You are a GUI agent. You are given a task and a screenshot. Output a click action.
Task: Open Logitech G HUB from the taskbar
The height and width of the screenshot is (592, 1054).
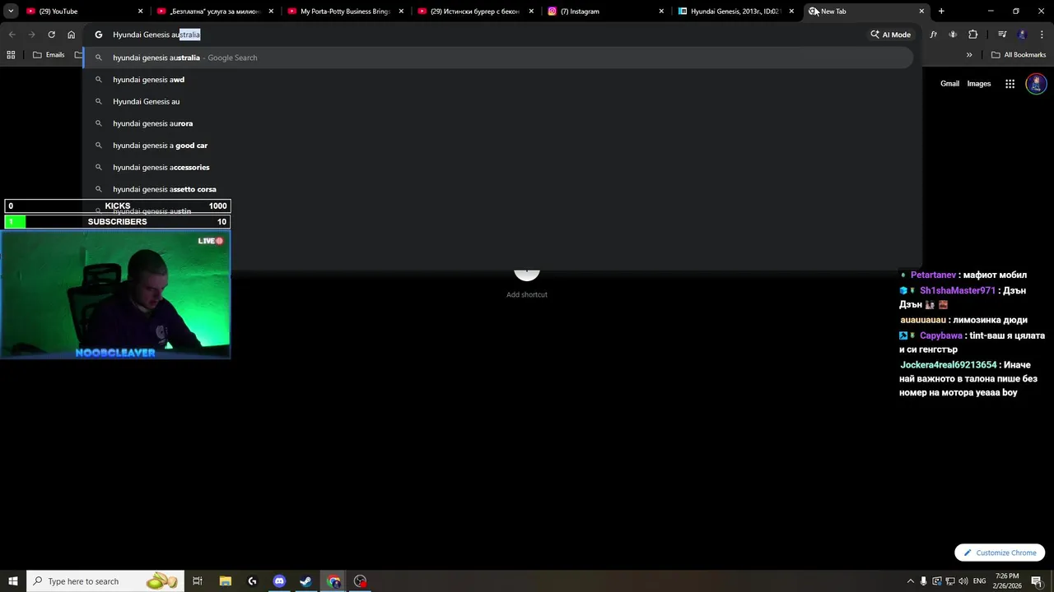click(x=252, y=581)
